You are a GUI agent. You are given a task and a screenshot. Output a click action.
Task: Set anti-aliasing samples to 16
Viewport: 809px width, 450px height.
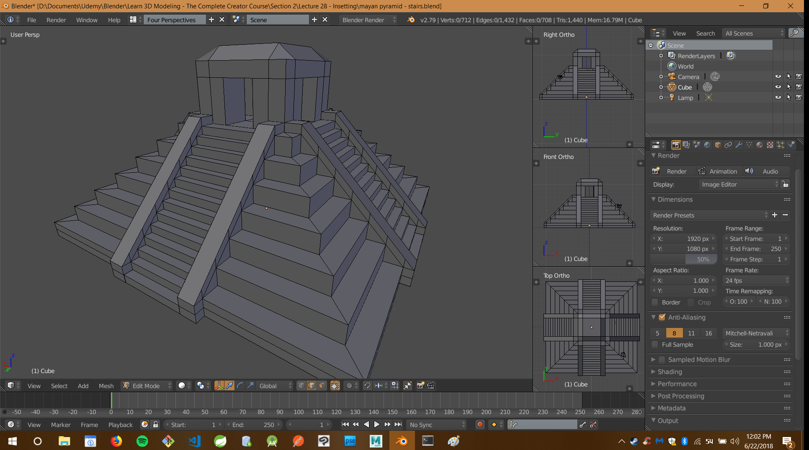pyautogui.click(x=709, y=333)
